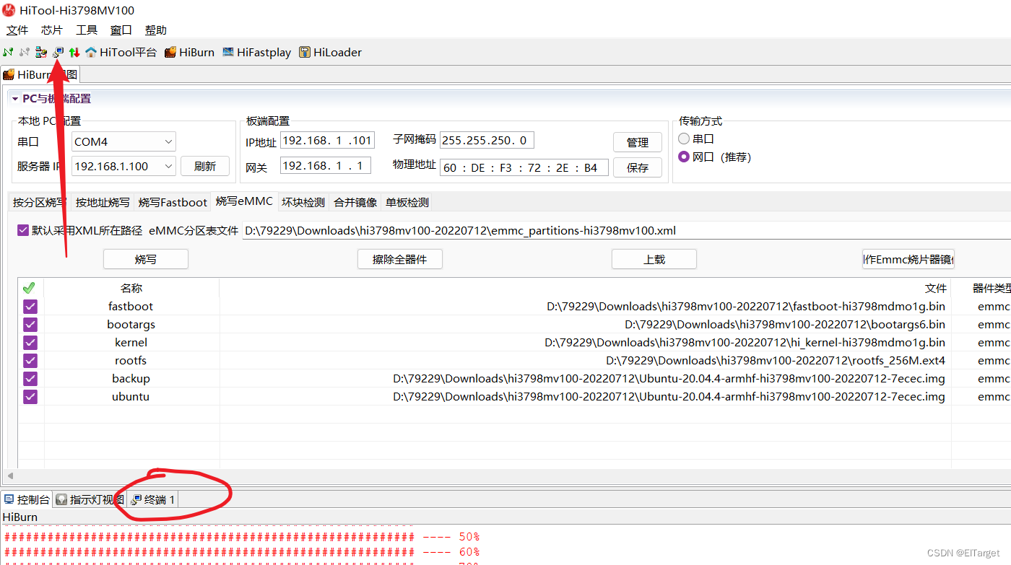Screen dimensions: 1011x565
Task: Open the connection manager icon in toolbar
Action: [41, 52]
